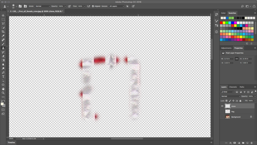This screenshot has height=145, width=257.
Task: Click the layer width input field
Action: pos(229,59)
